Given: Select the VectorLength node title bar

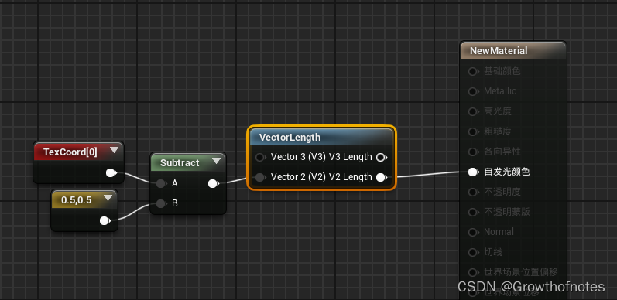Looking at the screenshot, I should point(321,137).
